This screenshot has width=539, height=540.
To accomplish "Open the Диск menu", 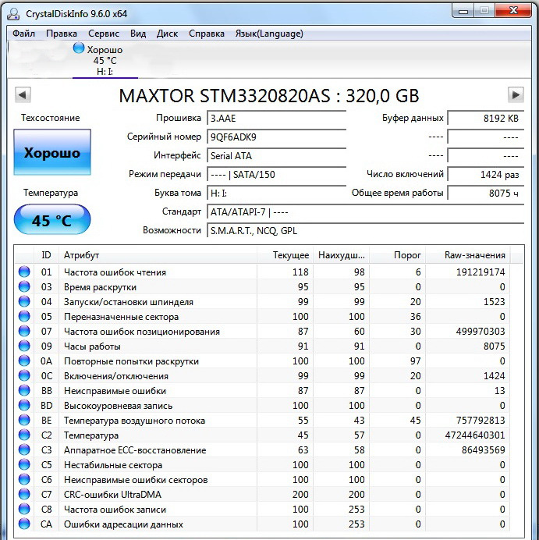I will point(167,34).
